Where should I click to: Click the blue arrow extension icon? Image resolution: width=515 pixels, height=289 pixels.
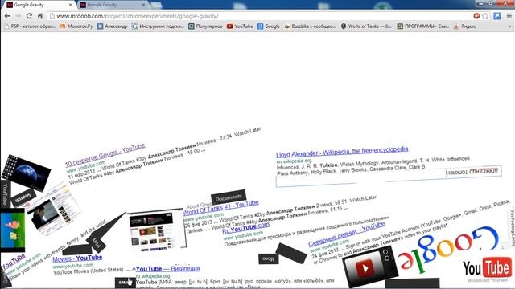coord(497,16)
